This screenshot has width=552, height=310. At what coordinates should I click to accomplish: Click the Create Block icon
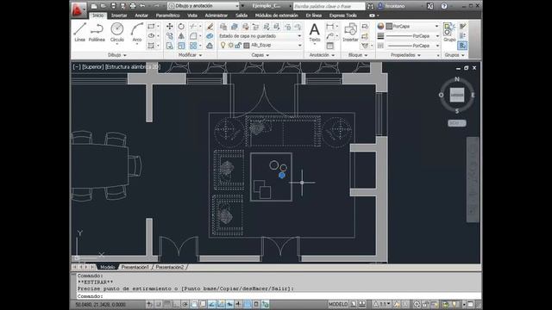click(365, 27)
